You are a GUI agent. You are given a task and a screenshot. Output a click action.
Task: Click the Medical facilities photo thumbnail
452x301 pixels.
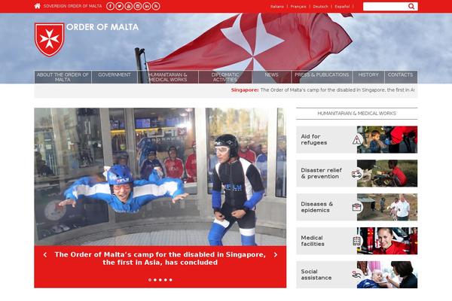[387, 241]
